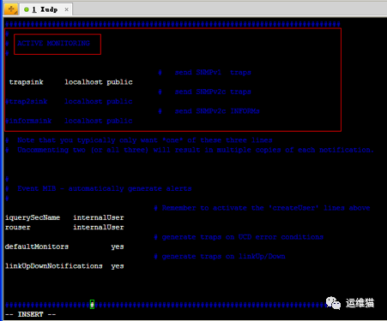Click 'yes' on the defaultMonitors line
The image size is (387, 321).
(118, 247)
